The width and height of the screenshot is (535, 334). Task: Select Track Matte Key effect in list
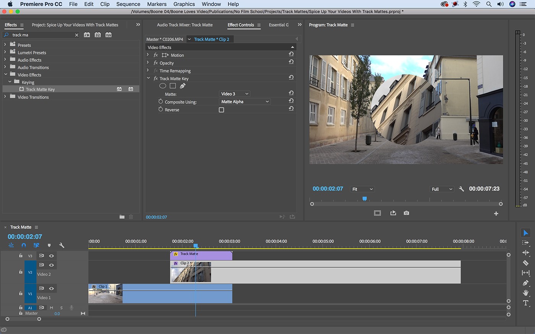pyautogui.click(x=40, y=89)
